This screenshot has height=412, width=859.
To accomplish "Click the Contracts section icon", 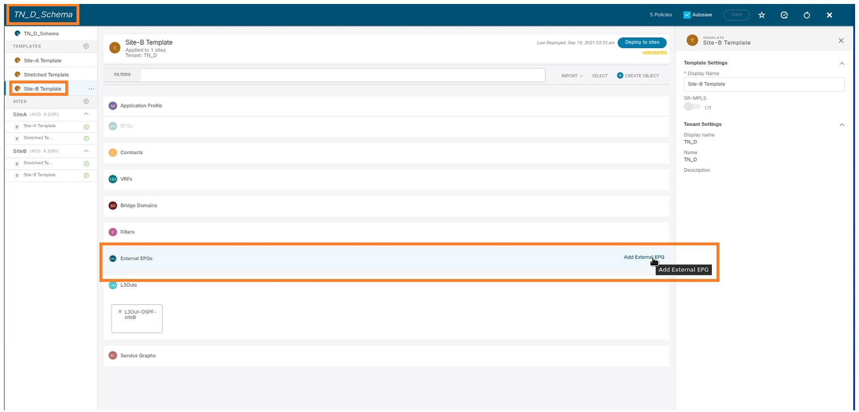I will coord(112,152).
